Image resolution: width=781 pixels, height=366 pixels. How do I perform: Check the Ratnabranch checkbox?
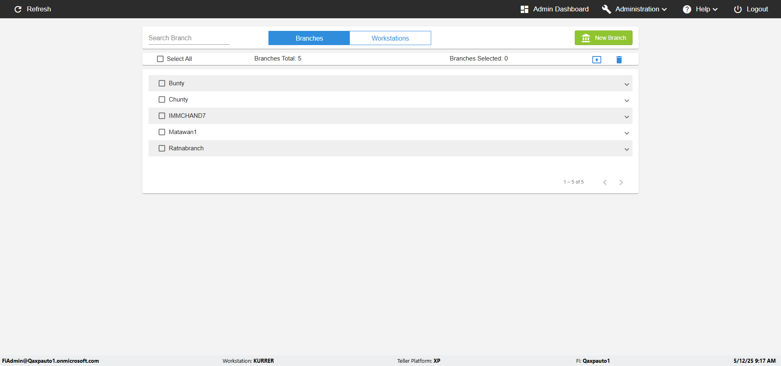(x=162, y=148)
